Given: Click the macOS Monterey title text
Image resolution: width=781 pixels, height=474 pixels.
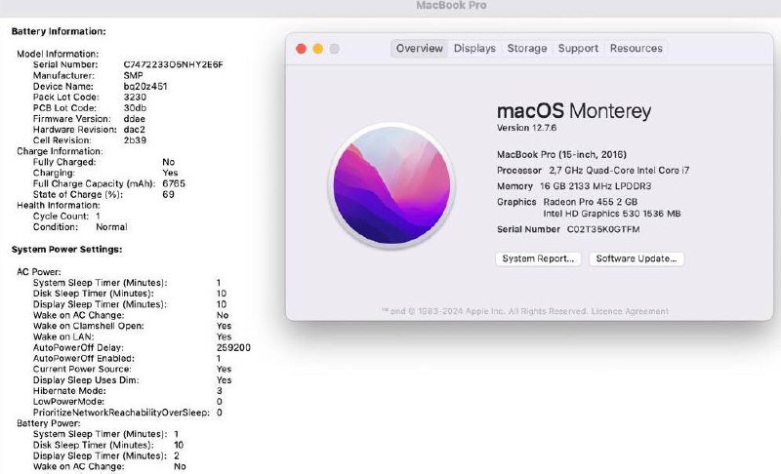Looking at the screenshot, I should (574, 111).
